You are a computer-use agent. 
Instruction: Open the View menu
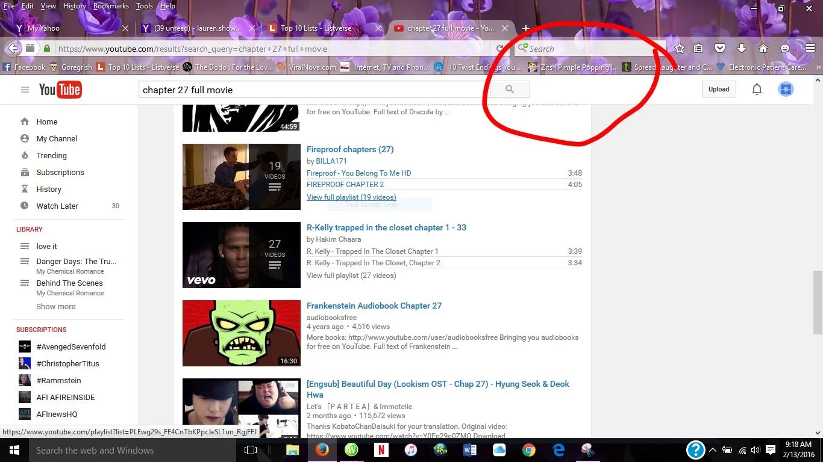(48, 6)
